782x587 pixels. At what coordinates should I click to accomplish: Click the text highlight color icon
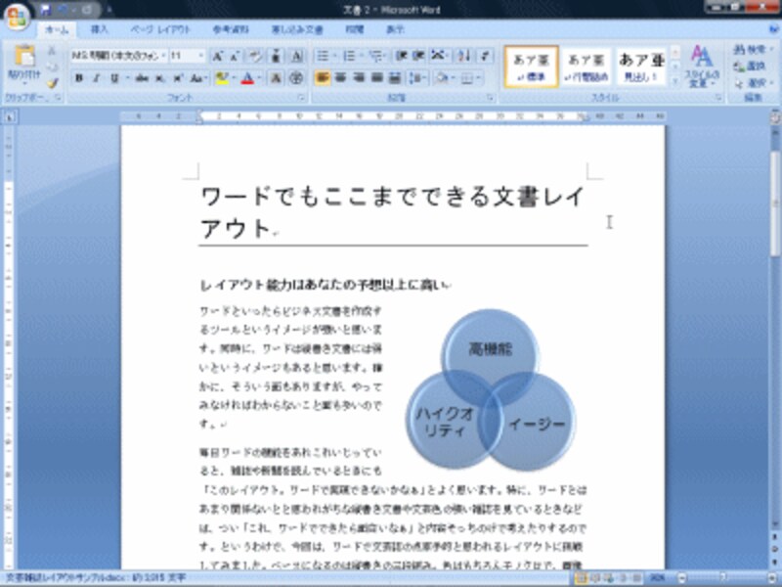223,75
